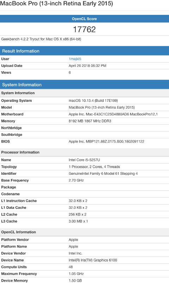
Task: Select processor name Intel Core i5-5257U
Action: click(x=84, y=160)
